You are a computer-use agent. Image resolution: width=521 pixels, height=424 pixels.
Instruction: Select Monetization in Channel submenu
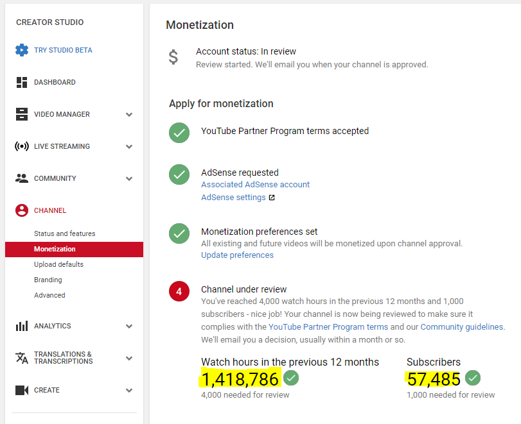(74, 249)
